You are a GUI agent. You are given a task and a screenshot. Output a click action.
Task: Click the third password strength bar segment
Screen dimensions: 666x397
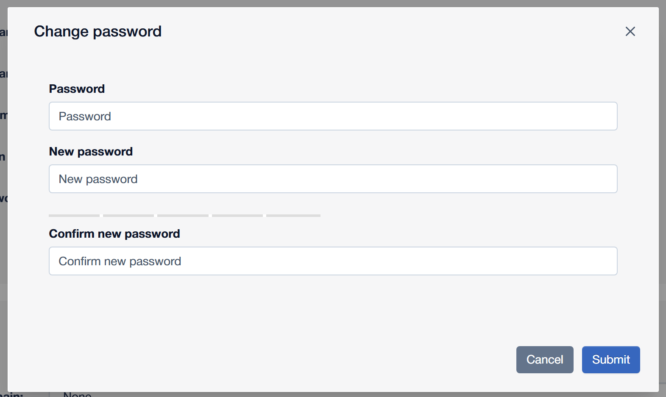coord(183,216)
